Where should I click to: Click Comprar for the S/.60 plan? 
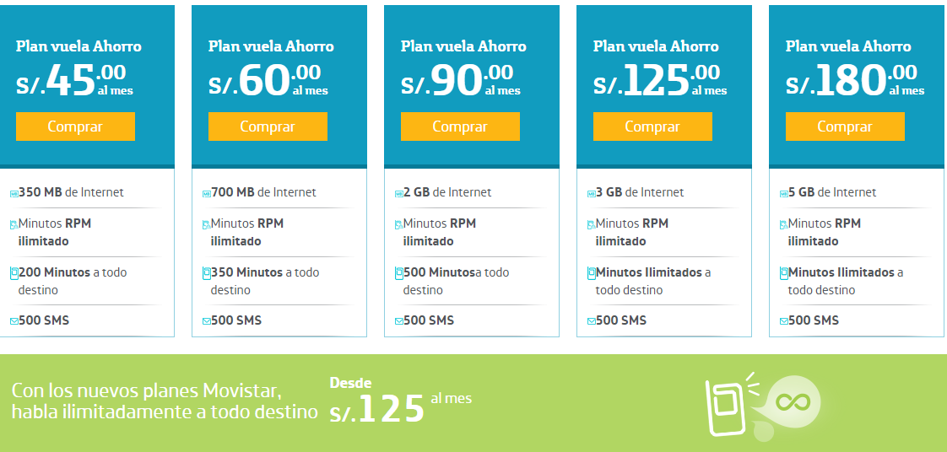coord(268,126)
